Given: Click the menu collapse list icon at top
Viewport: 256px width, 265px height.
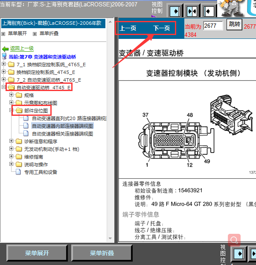Looking at the screenshot, I should (x=35, y=34).
